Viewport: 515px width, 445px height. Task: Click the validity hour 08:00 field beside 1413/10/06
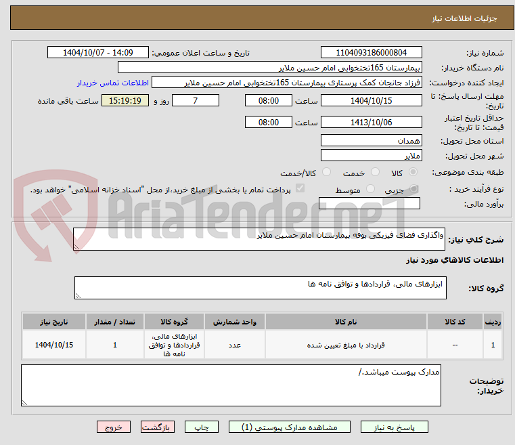click(269, 122)
